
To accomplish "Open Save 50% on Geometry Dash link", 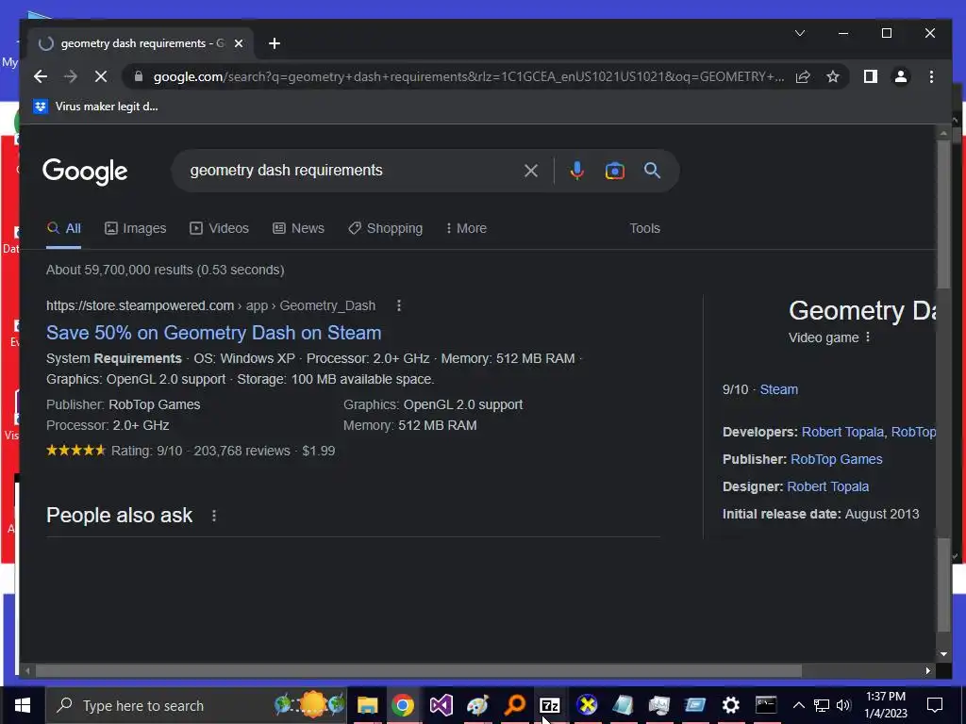I will (214, 333).
